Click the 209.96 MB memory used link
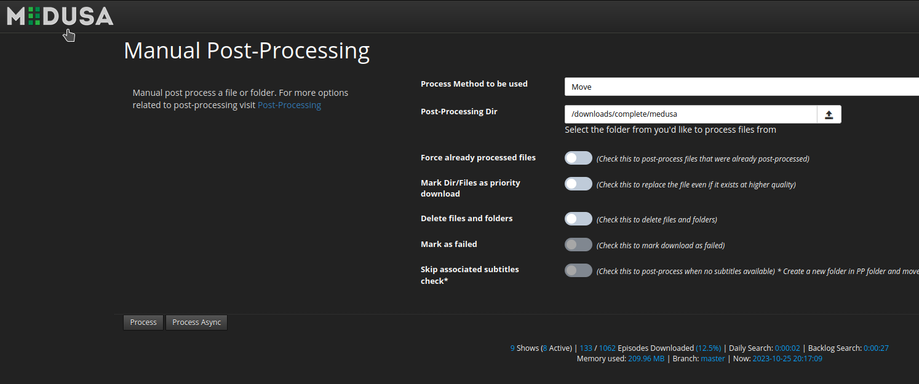The height and width of the screenshot is (384, 919). 646,358
